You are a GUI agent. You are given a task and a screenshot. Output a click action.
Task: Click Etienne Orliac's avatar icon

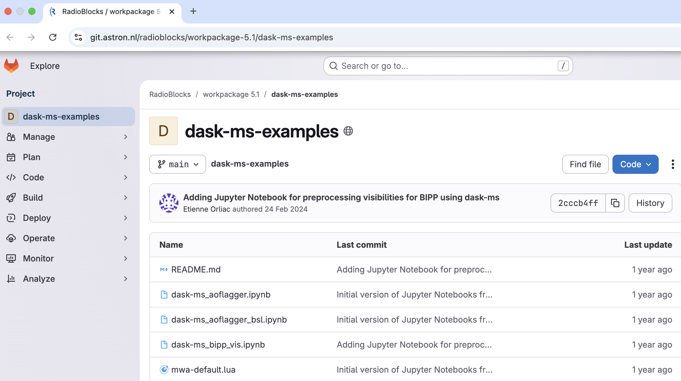(x=169, y=203)
